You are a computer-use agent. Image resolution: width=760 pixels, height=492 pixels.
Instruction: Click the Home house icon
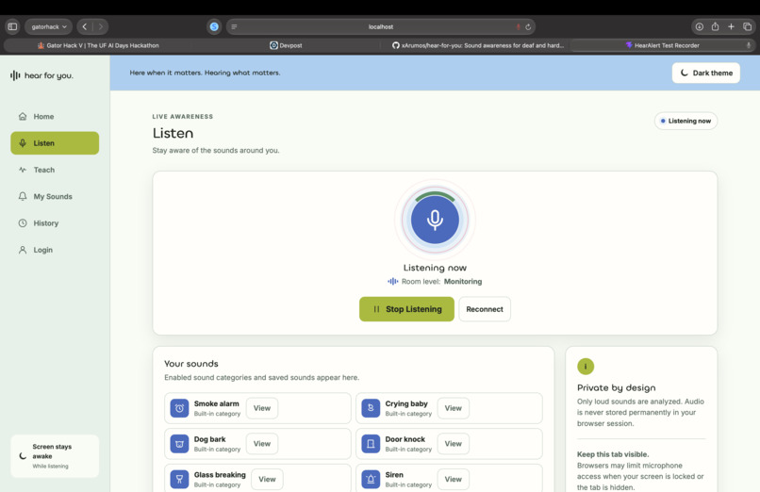point(23,116)
